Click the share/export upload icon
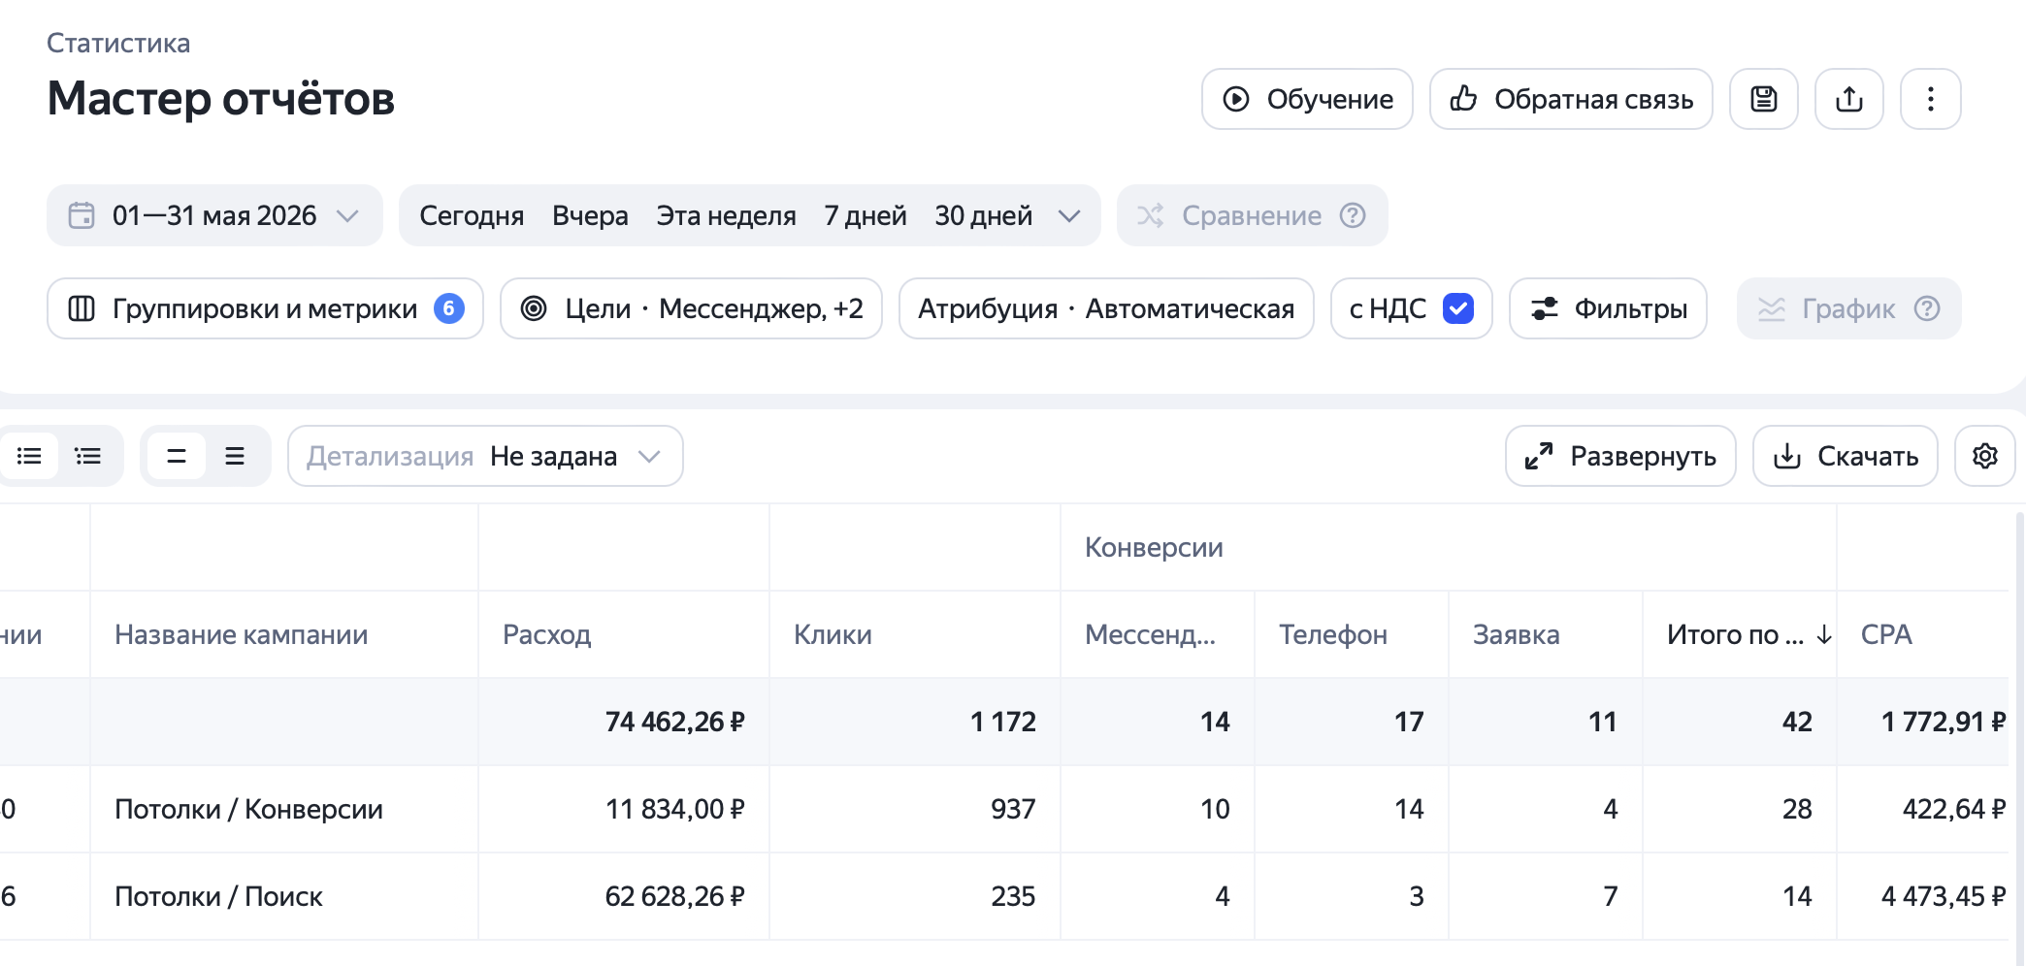The height and width of the screenshot is (966, 2026). click(1848, 99)
